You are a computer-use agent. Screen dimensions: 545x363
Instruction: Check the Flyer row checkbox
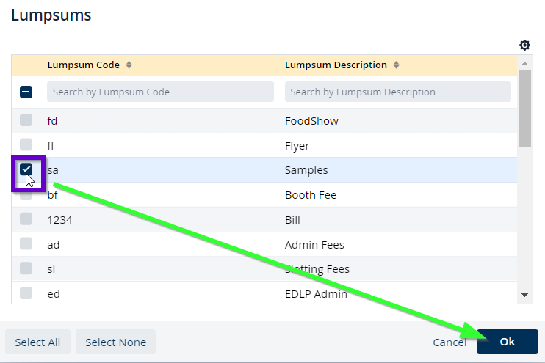pyautogui.click(x=26, y=144)
